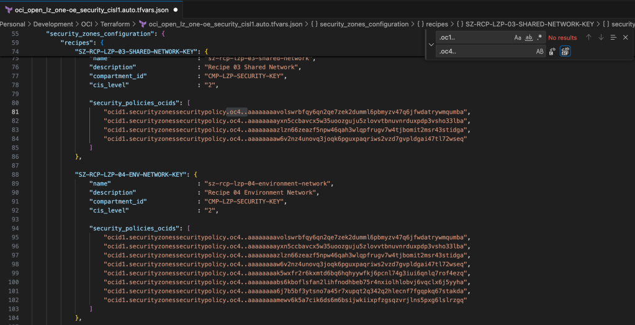Open the security_zones_configuration breadcrumb
635x325 pixels.
pyautogui.click(x=364, y=24)
